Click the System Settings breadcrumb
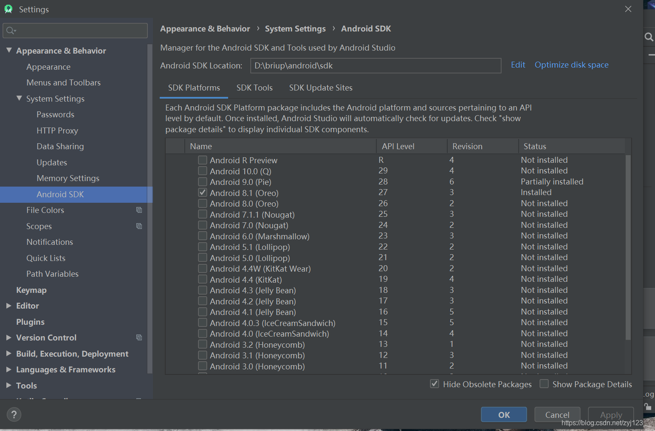Image resolution: width=655 pixels, height=431 pixels. point(295,29)
